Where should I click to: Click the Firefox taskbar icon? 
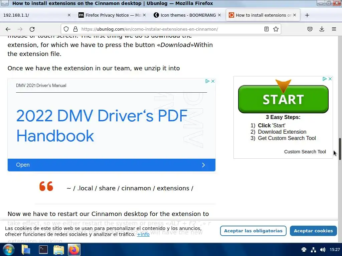tap(74, 249)
